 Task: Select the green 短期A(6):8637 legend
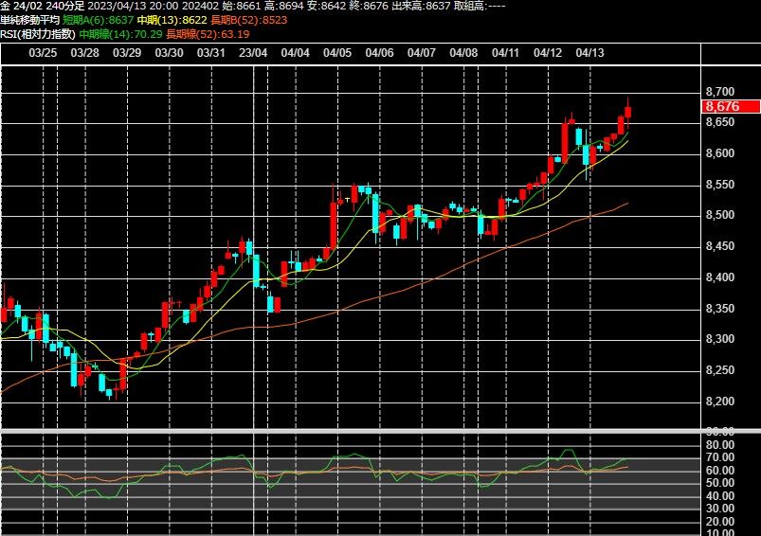pyautogui.click(x=98, y=21)
